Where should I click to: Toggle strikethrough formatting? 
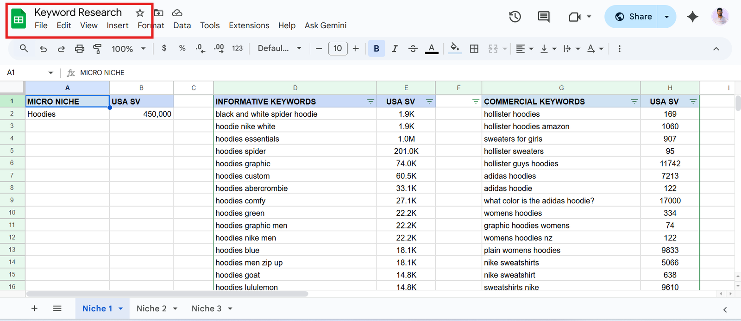click(413, 49)
